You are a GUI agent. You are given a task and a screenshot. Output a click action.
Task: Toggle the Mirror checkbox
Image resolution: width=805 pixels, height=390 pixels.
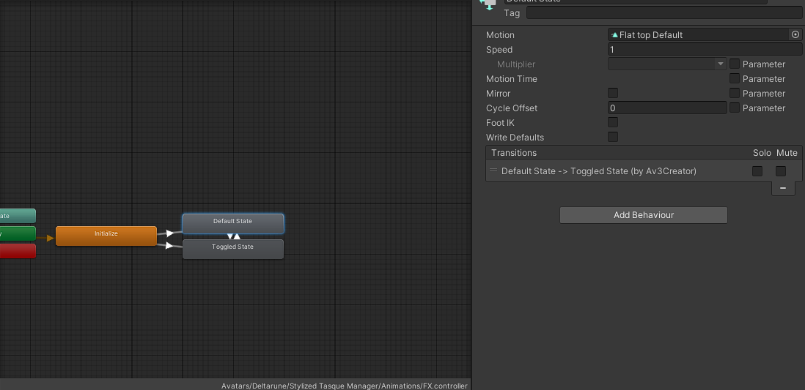point(613,93)
